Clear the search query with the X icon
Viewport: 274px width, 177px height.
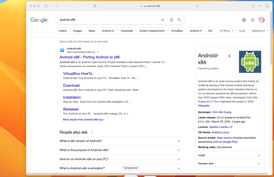point(162,20)
